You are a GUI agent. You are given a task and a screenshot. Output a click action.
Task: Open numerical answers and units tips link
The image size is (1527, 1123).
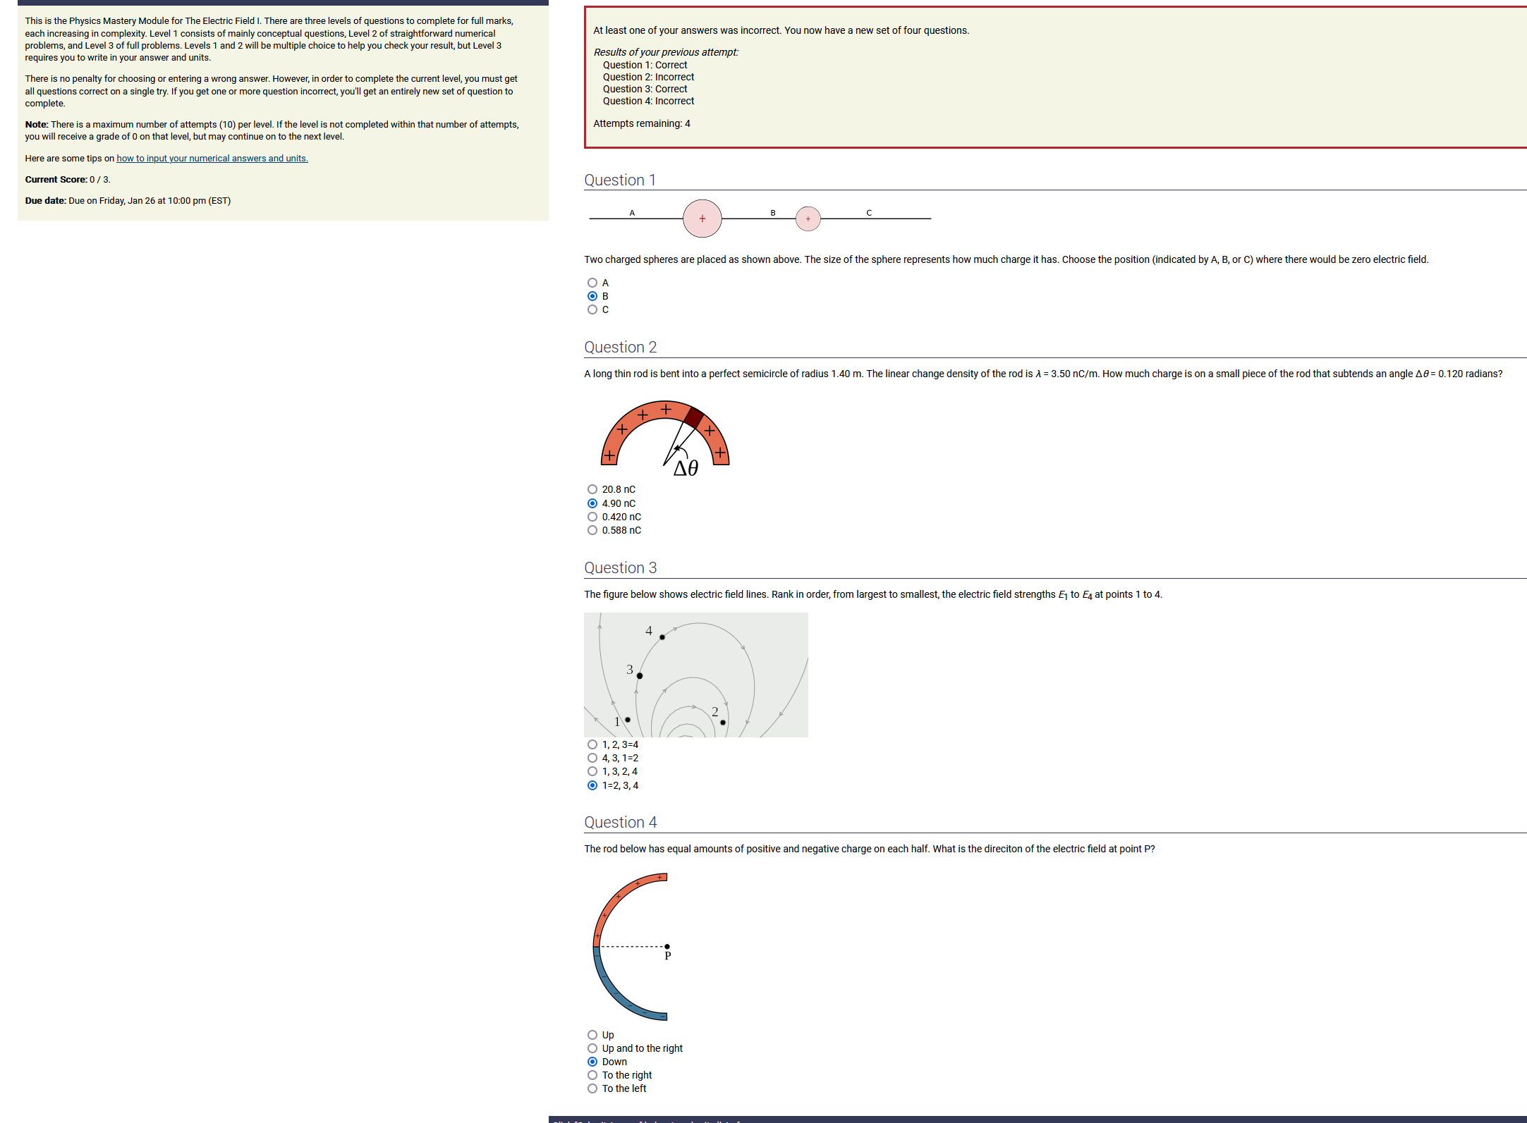[212, 159]
